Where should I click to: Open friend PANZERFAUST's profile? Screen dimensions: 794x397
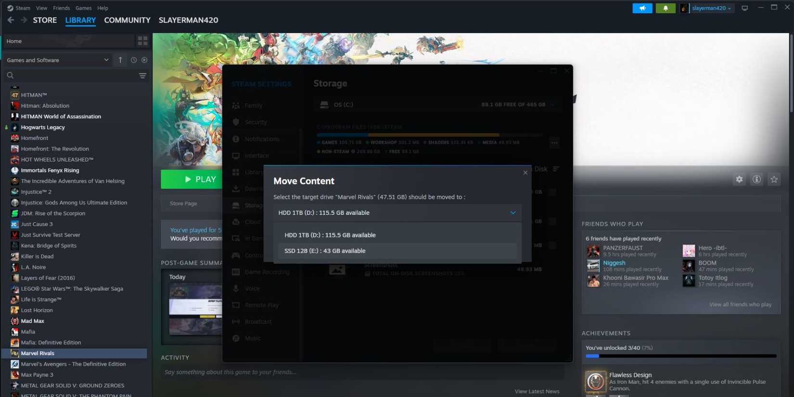[623, 248]
